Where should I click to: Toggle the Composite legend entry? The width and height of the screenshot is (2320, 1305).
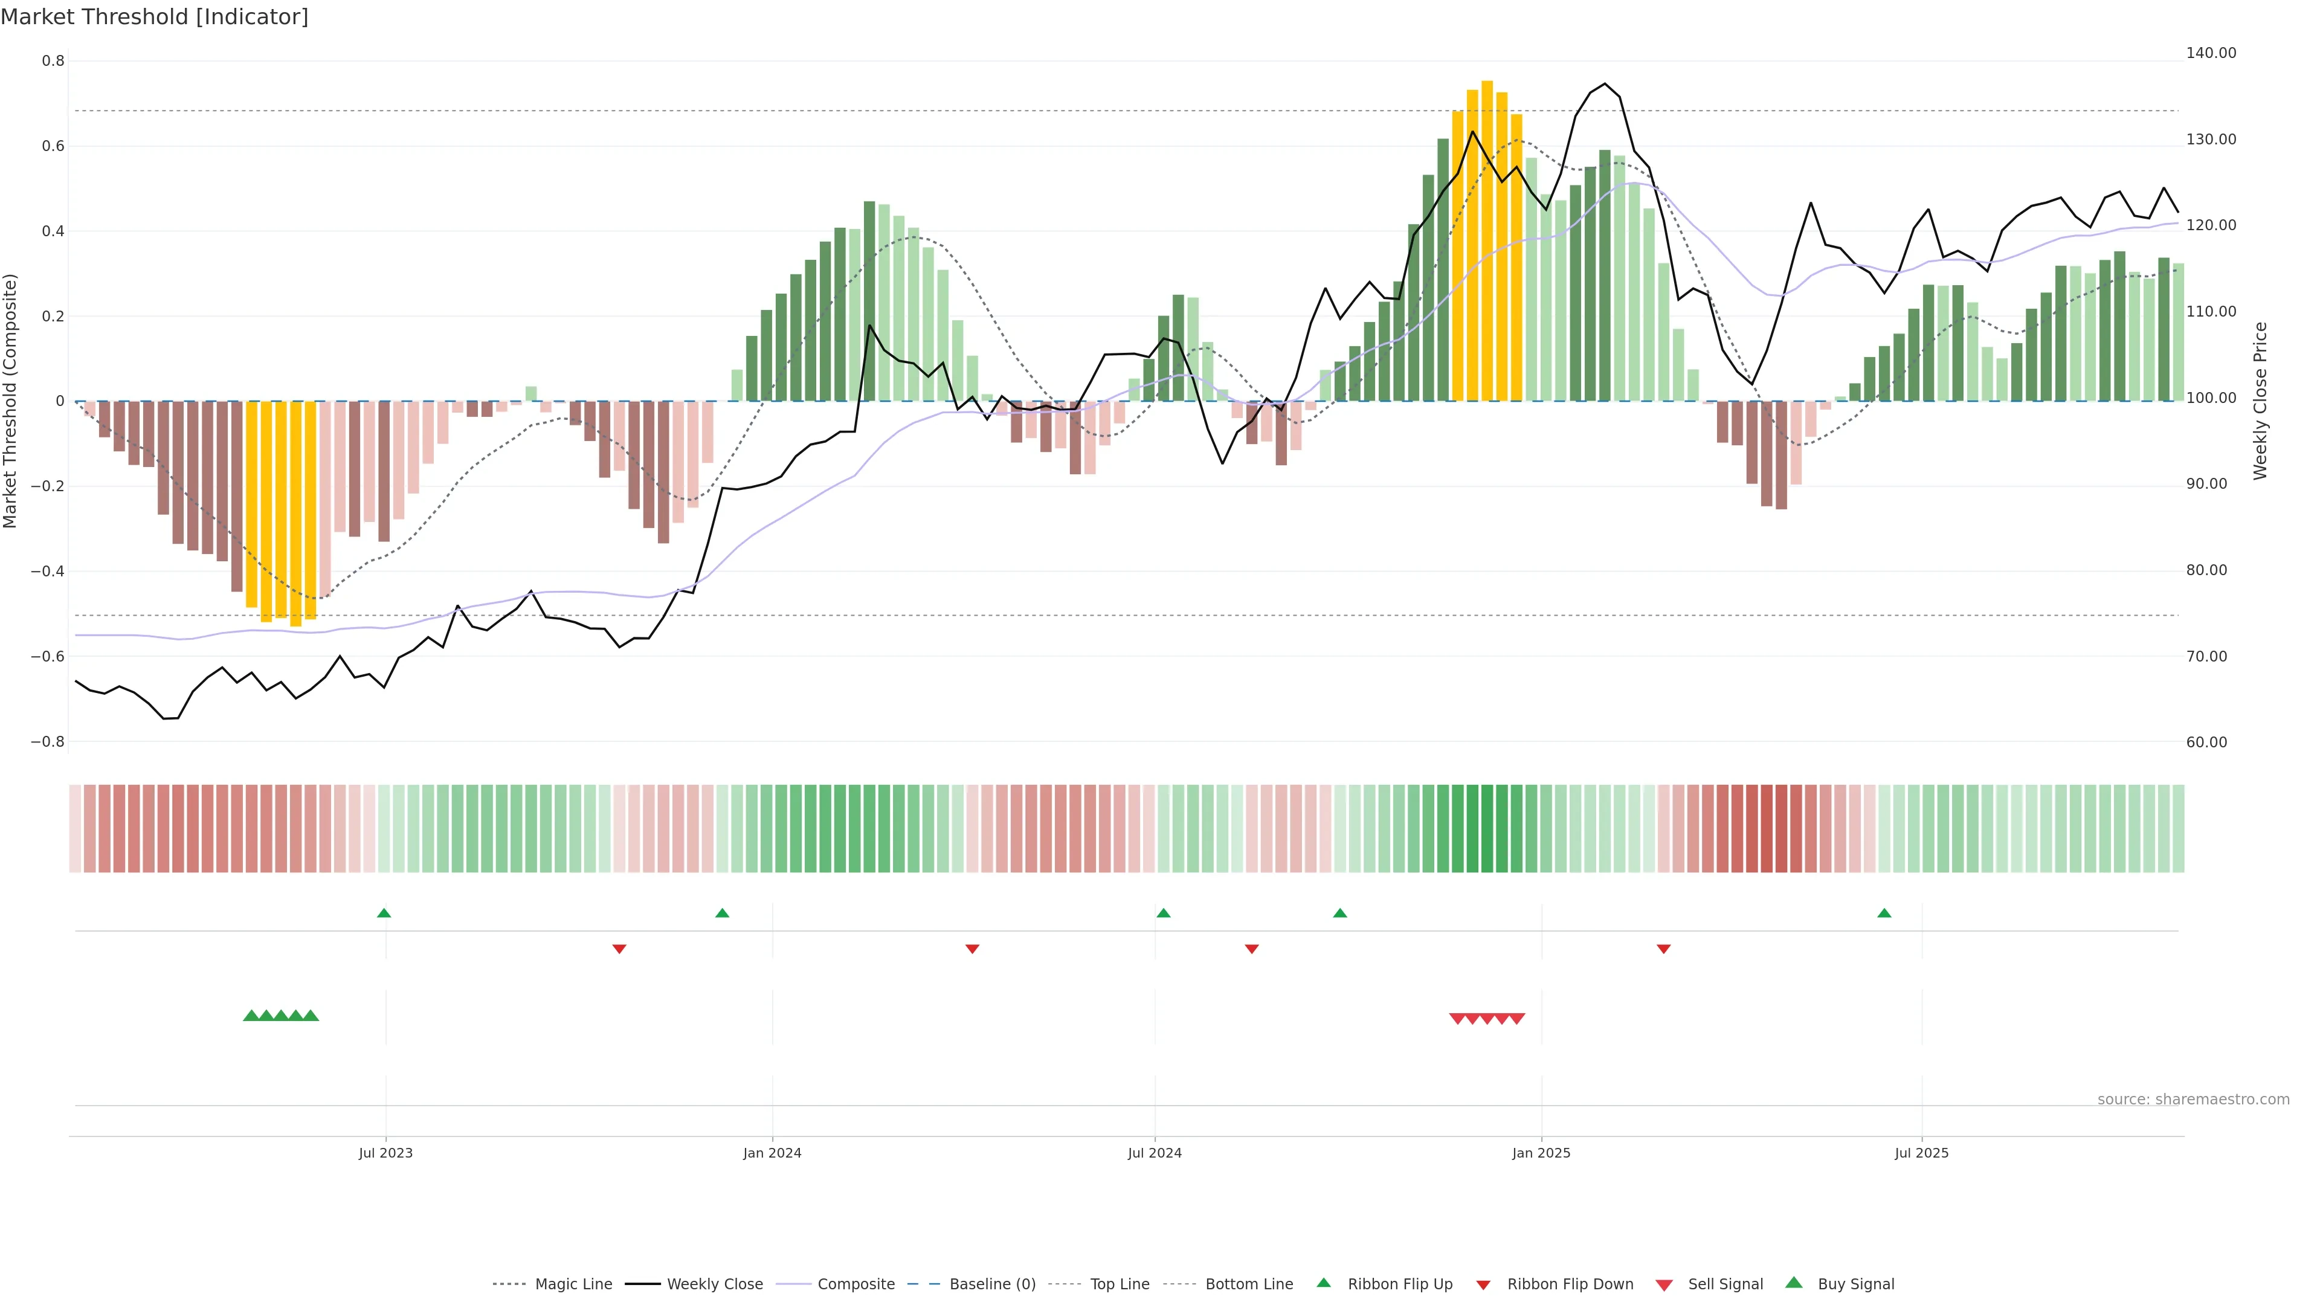click(x=855, y=1284)
